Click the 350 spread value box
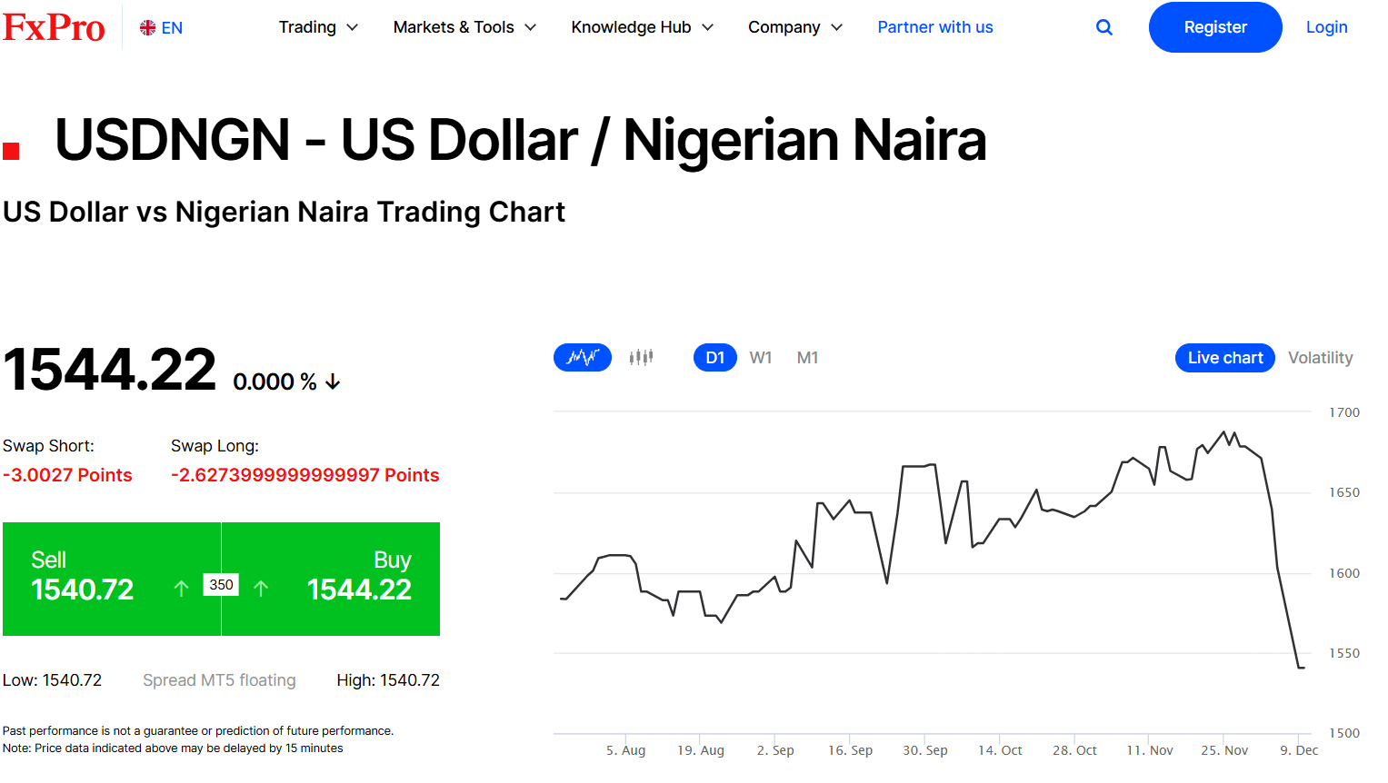Image resolution: width=1388 pixels, height=783 pixels. point(221,585)
